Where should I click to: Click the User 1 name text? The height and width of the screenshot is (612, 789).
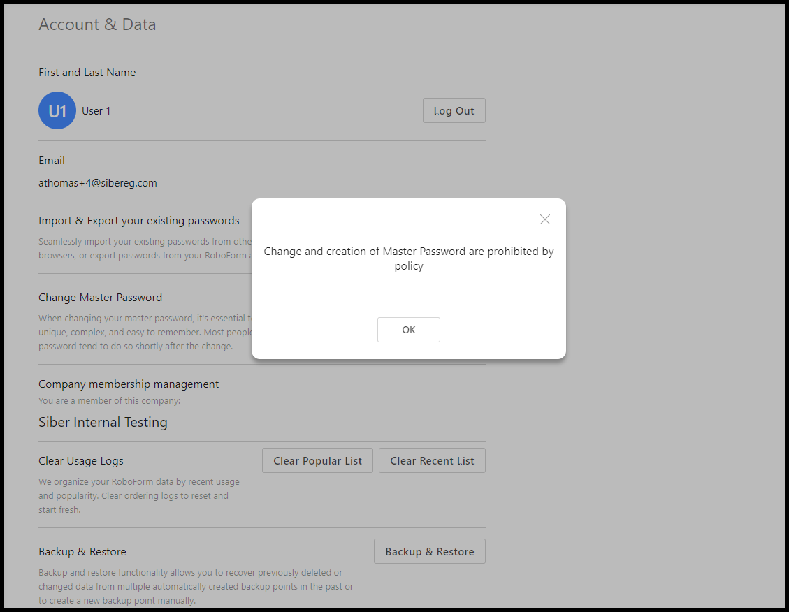pos(96,111)
